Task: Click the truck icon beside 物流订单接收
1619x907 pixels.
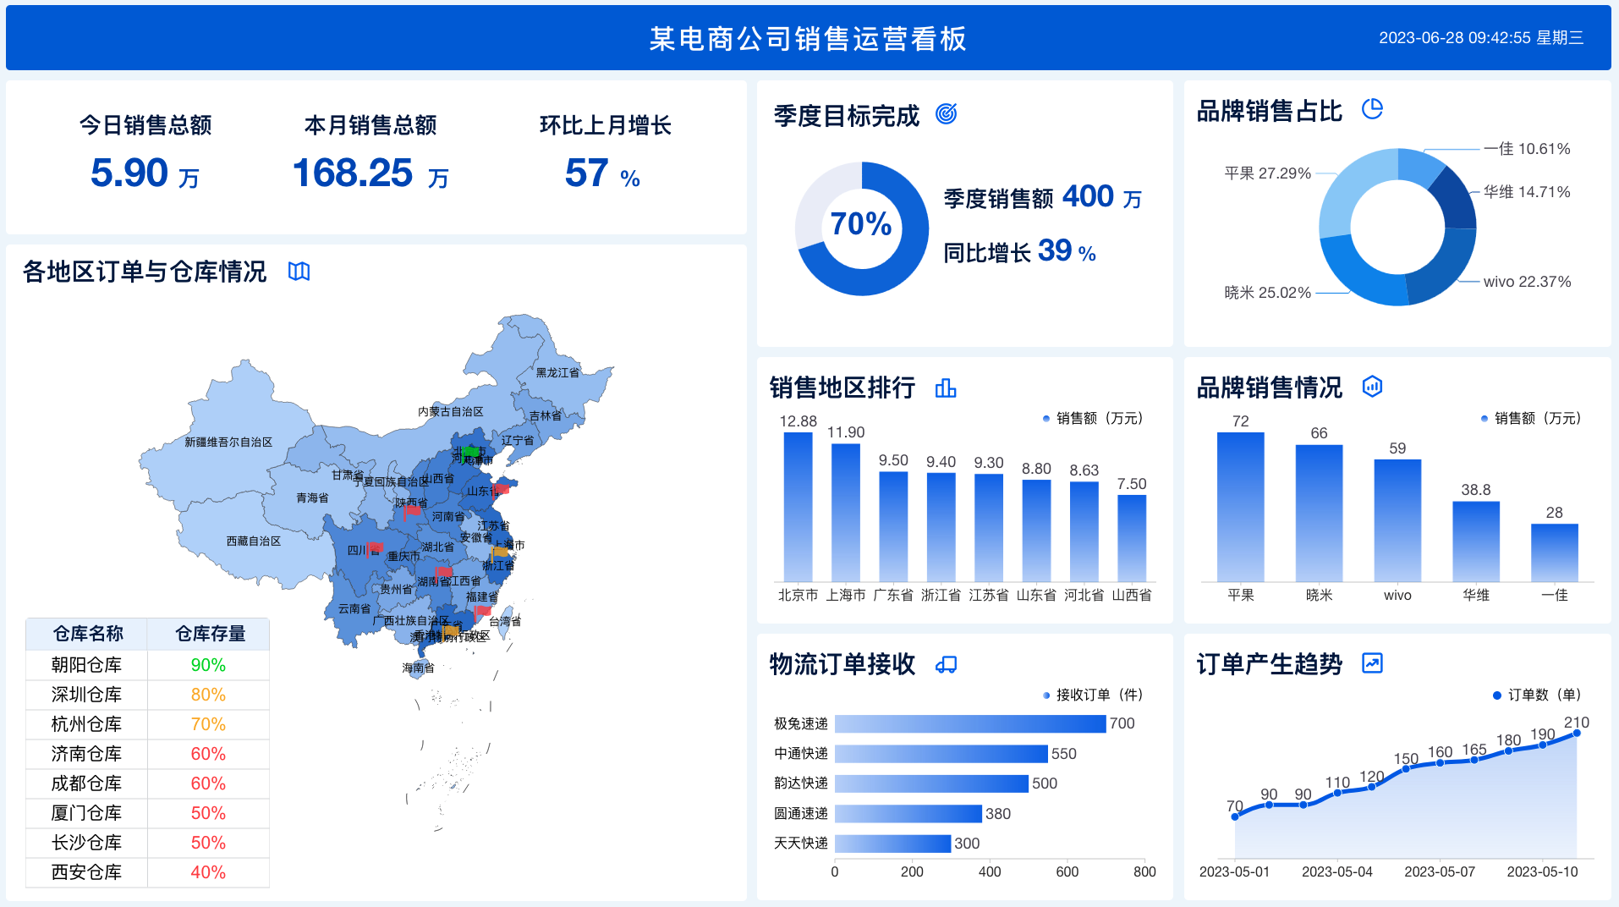Action: click(946, 665)
